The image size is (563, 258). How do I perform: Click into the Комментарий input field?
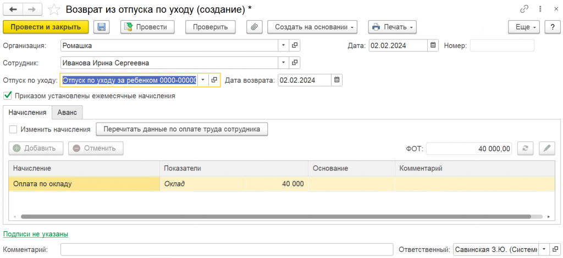coord(227,249)
